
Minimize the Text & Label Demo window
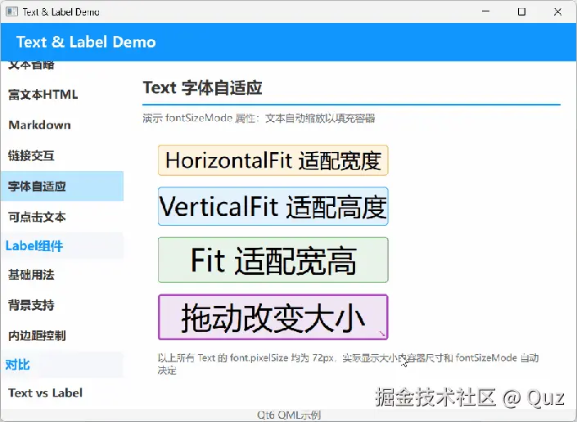point(485,11)
